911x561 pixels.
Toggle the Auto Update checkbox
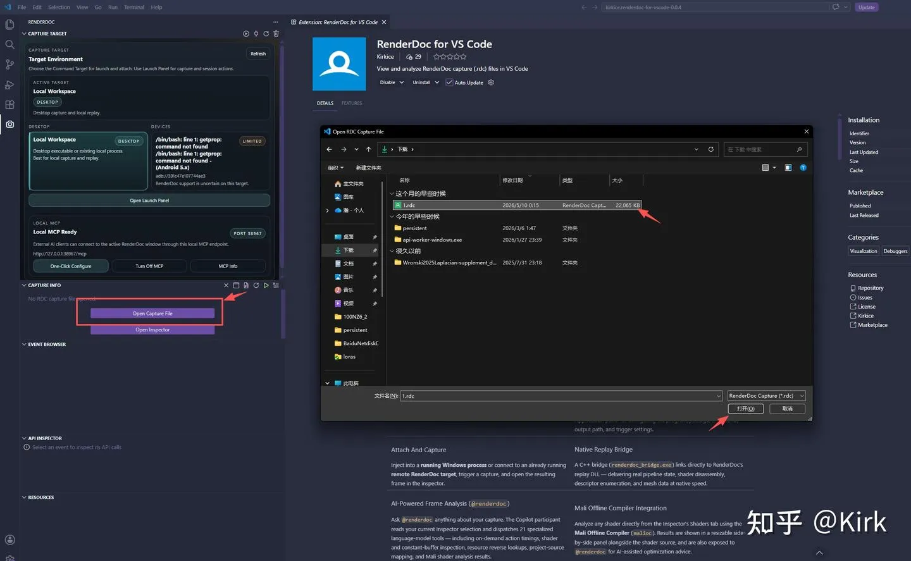(x=449, y=82)
